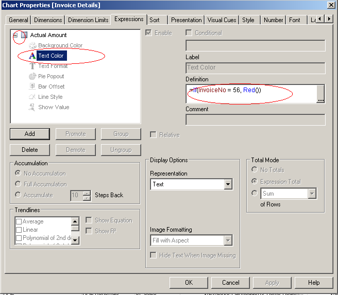This screenshot has width=338, height=295.
Task: Open the Representation dropdown
Action: pos(228,184)
